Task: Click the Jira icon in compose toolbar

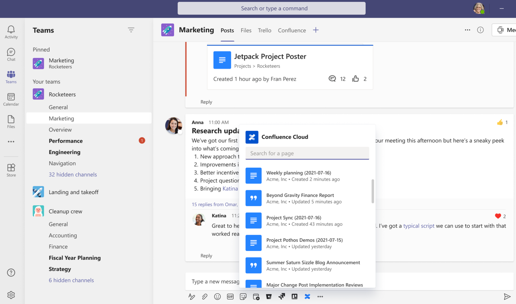Action: pyautogui.click(x=282, y=297)
